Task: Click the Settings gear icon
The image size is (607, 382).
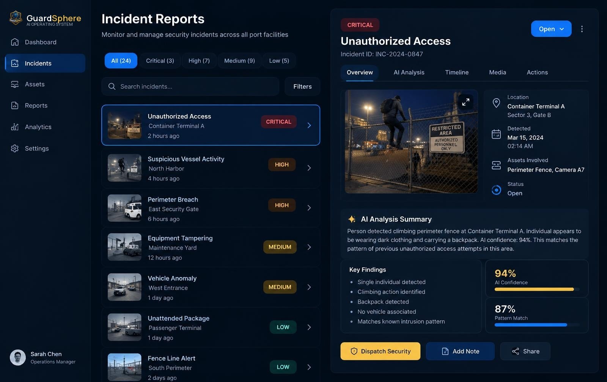Action: [x=15, y=148]
